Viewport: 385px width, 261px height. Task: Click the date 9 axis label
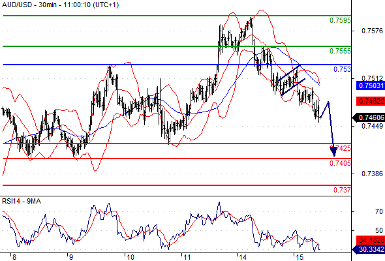click(x=70, y=257)
